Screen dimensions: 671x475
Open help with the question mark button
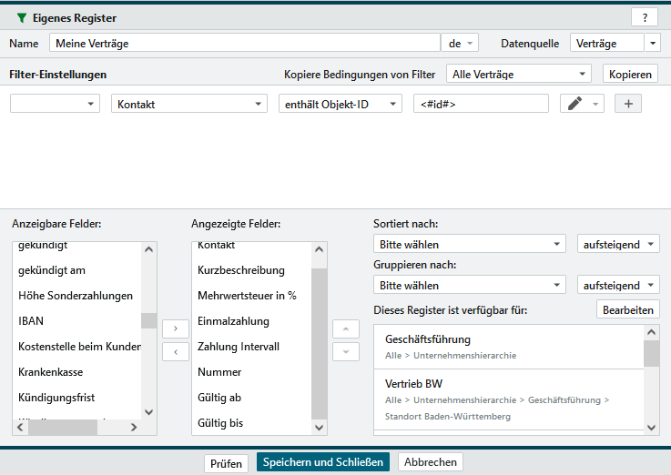pyautogui.click(x=644, y=17)
